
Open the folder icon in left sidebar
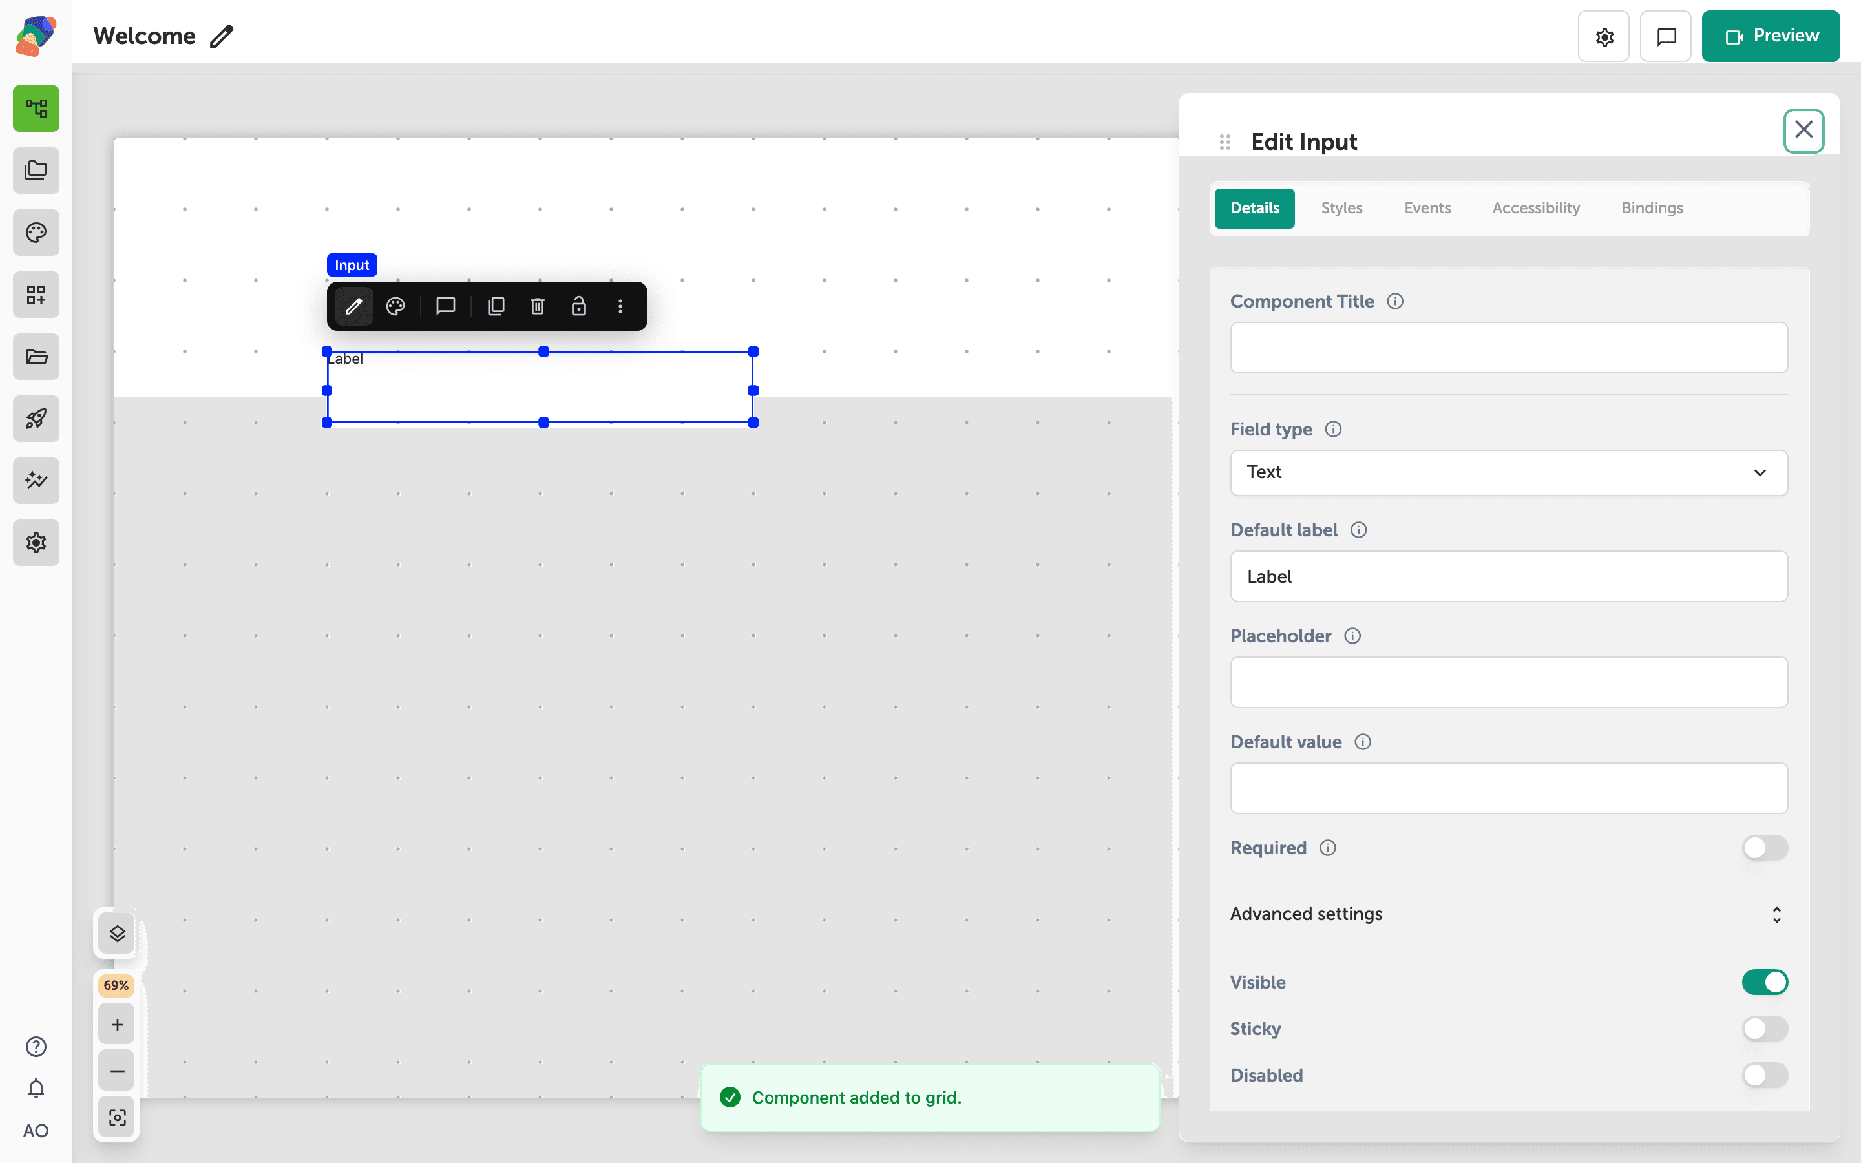coord(36,356)
